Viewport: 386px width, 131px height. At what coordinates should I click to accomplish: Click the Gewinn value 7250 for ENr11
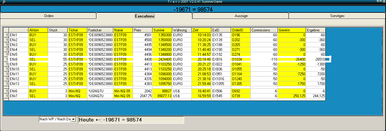click(x=292, y=74)
